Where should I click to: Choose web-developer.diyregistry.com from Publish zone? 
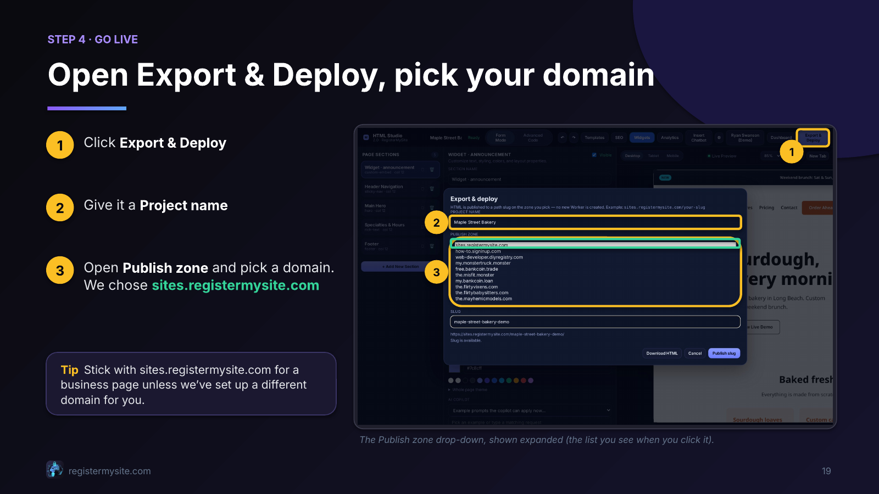pos(596,257)
